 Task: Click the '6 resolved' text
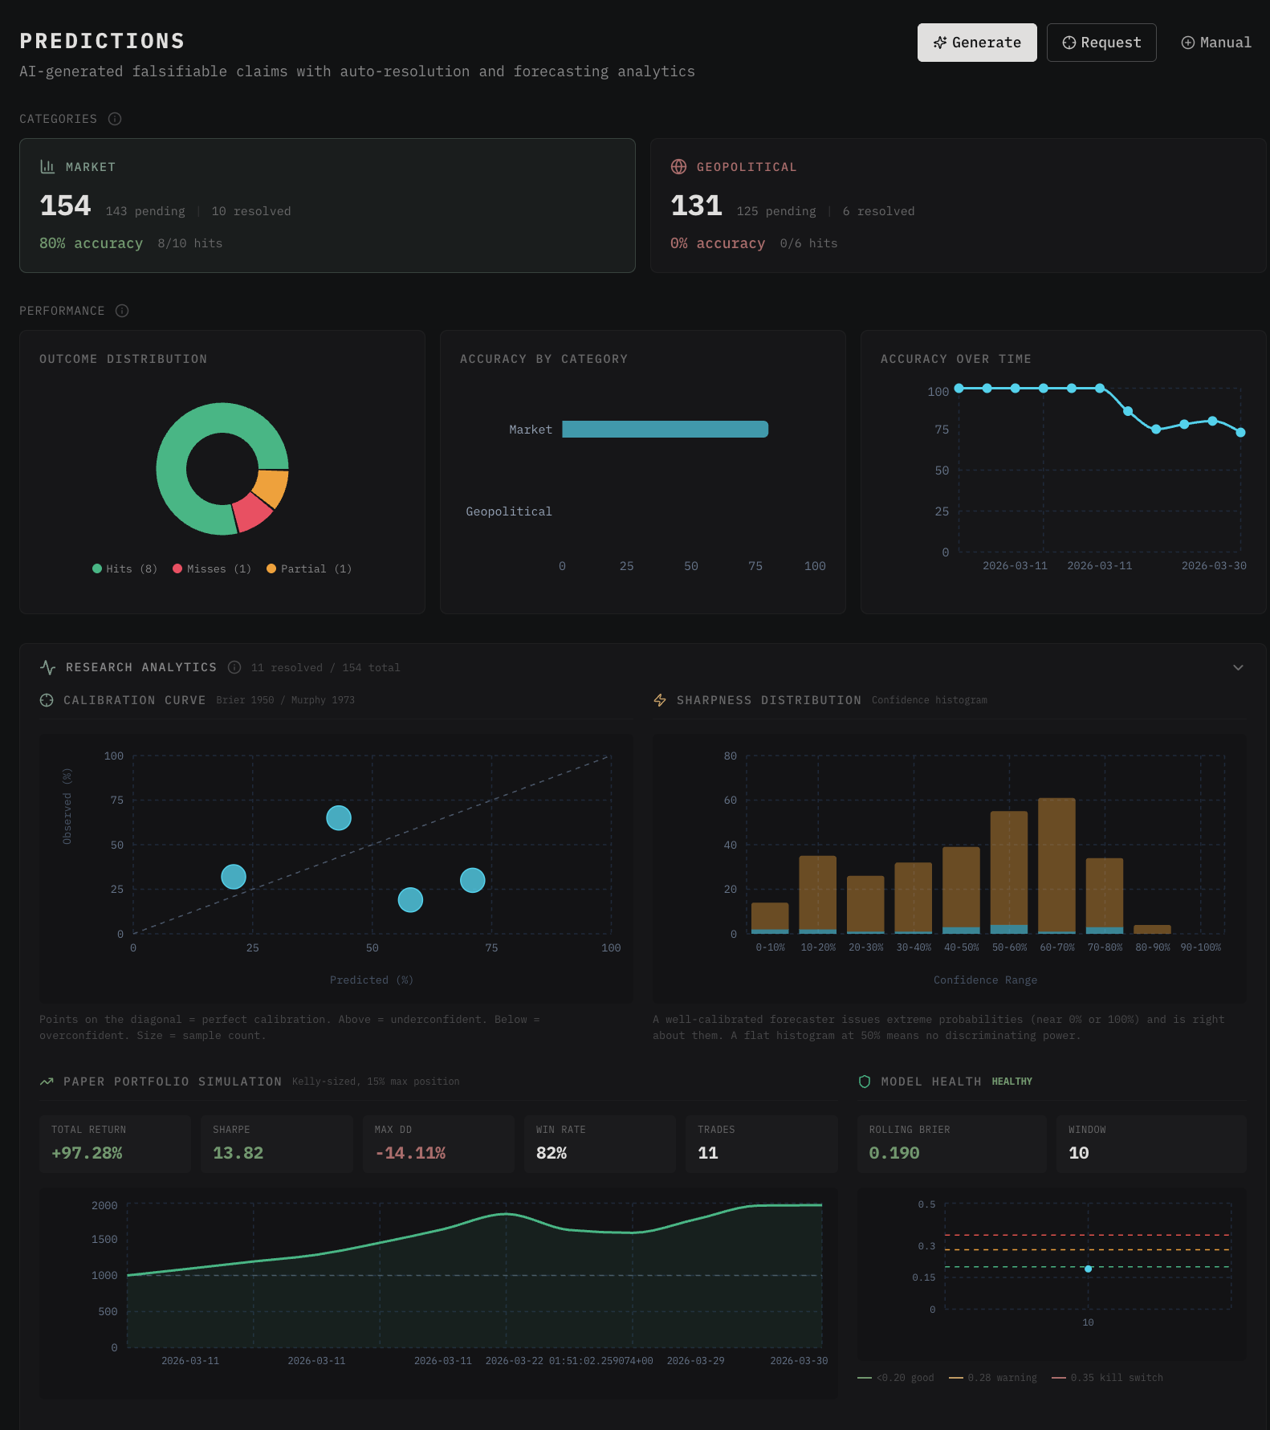tap(878, 211)
